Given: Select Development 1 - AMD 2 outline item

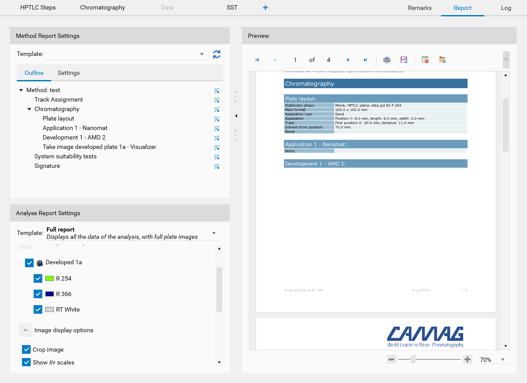Looking at the screenshot, I should tap(74, 138).
